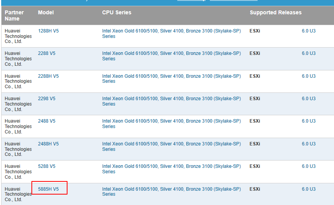Open 6.0 U3 release for 2288H V5
The height and width of the screenshot is (205, 334).
(x=309, y=76)
